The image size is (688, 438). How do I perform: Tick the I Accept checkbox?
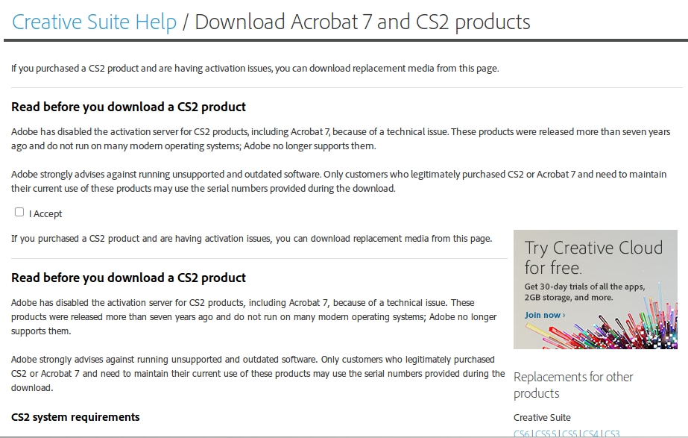click(x=19, y=213)
